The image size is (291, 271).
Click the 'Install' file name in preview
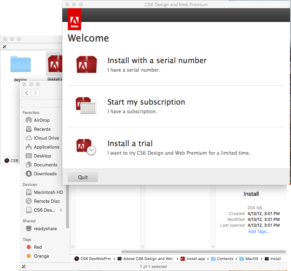251,194
